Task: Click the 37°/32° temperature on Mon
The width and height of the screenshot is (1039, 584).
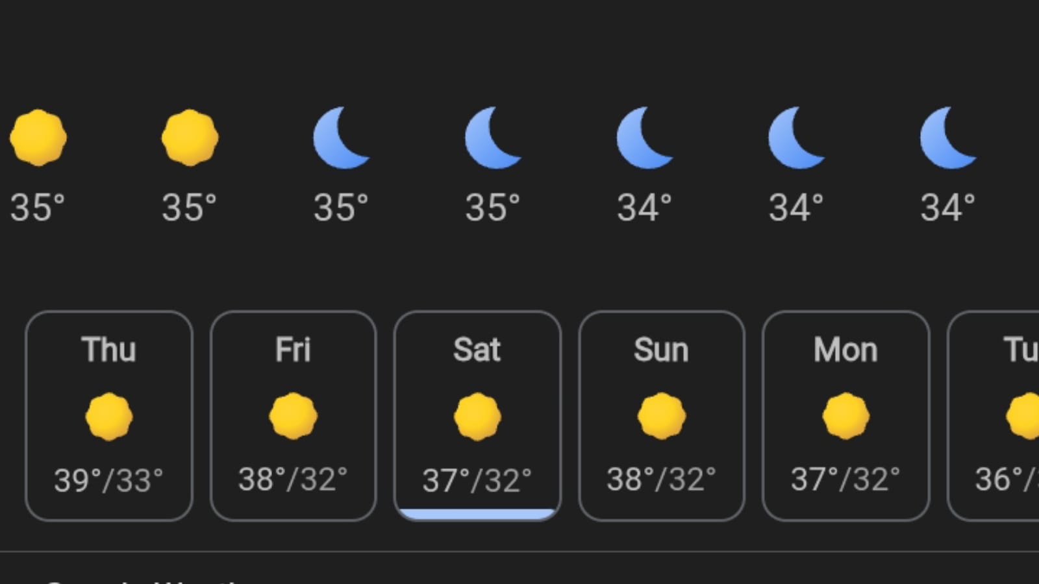Action: [845, 480]
